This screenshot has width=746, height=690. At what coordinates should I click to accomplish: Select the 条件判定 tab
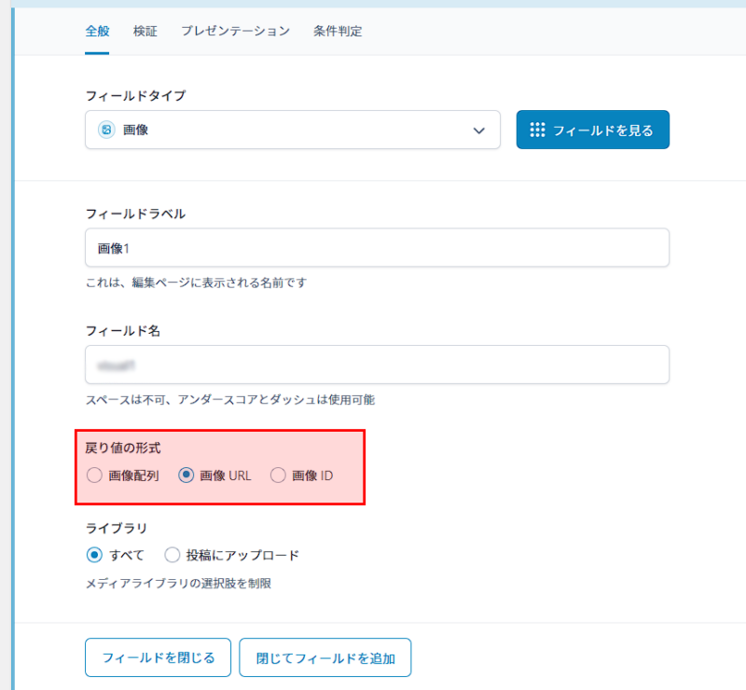tap(338, 31)
